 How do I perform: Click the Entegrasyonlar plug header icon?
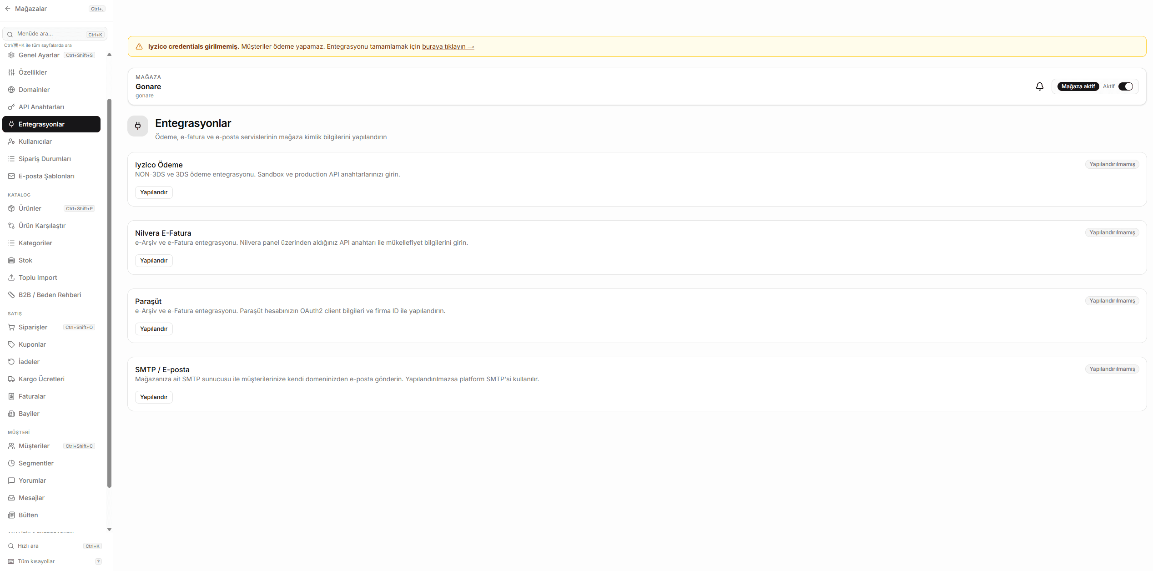tap(138, 126)
